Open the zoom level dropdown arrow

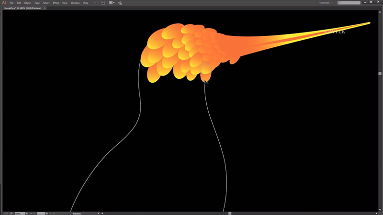(x=27, y=214)
